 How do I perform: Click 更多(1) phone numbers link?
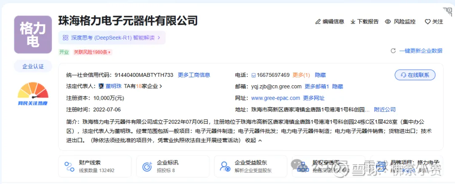click(x=301, y=75)
